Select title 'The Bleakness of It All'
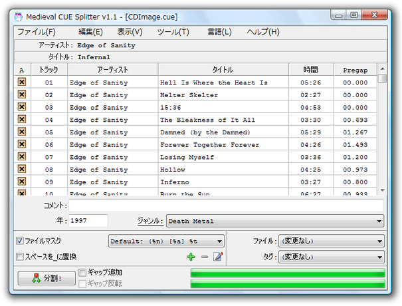This screenshot has height=306, width=402. click(207, 120)
